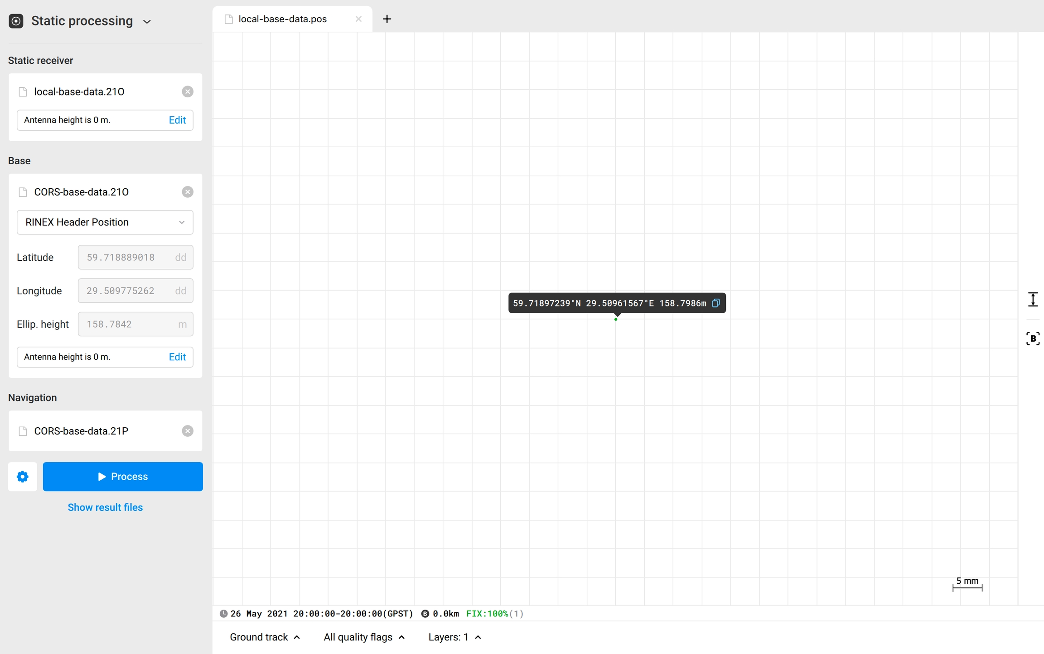Expand the Layers: 1 menu

point(454,637)
